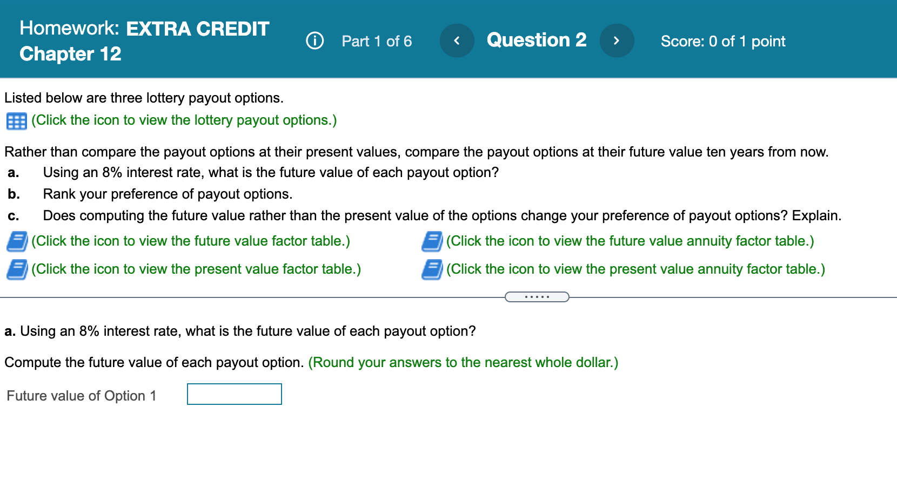
Task: Open the lottery payout options link
Action: click(184, 120)
